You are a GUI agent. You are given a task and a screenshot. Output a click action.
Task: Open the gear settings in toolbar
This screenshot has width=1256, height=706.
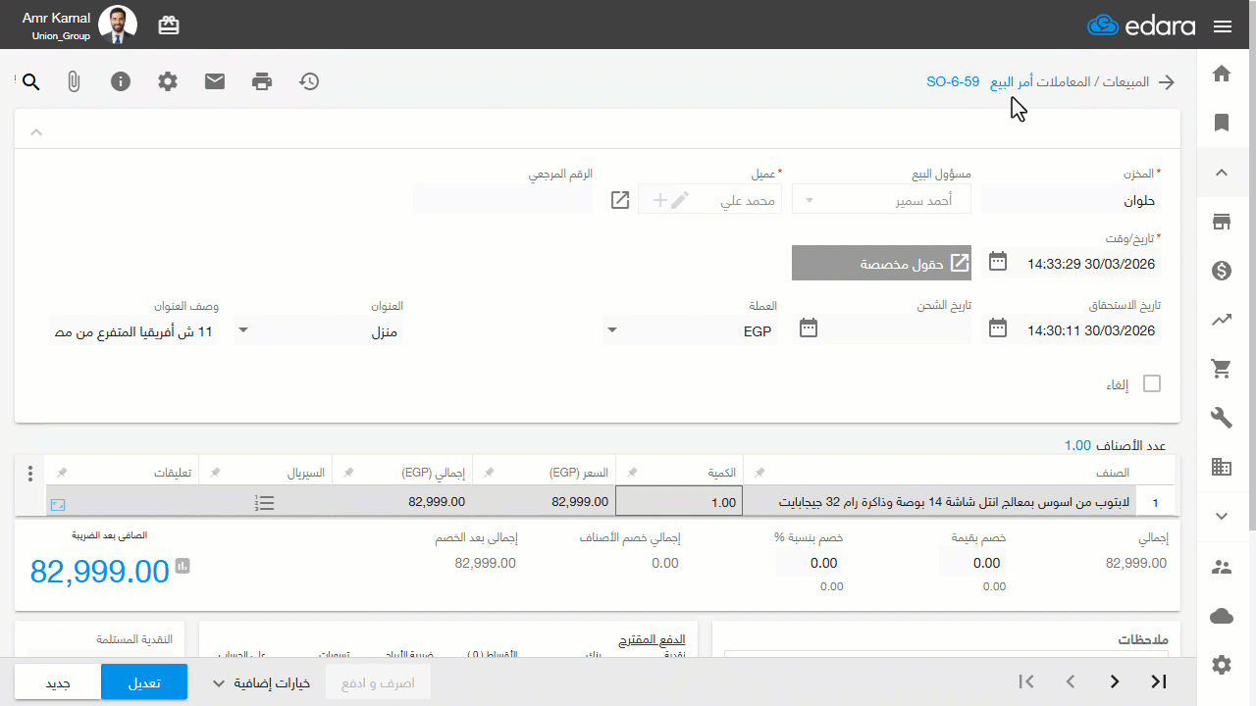pyautogui.click(x=168, y=81)
